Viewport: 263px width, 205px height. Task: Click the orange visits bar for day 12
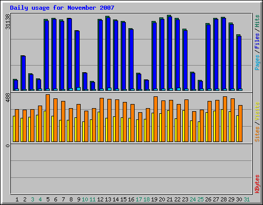(x=102, y=120)
